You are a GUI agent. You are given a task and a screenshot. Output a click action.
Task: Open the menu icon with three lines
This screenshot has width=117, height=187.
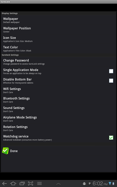coord(39,183)
